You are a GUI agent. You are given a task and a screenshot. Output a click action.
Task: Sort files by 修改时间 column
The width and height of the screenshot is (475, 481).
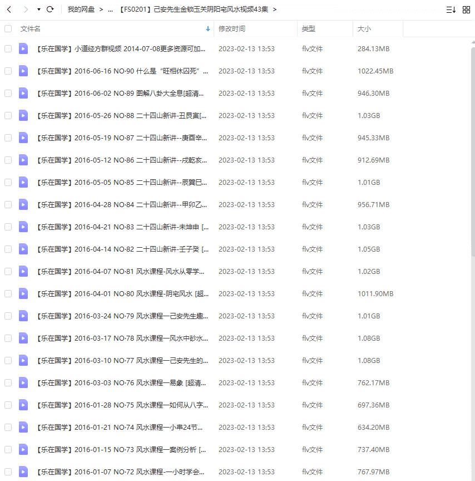[x=232, y=28]
